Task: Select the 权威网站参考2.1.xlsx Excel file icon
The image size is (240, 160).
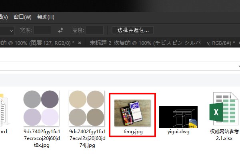Action: (x=223, y=109)
